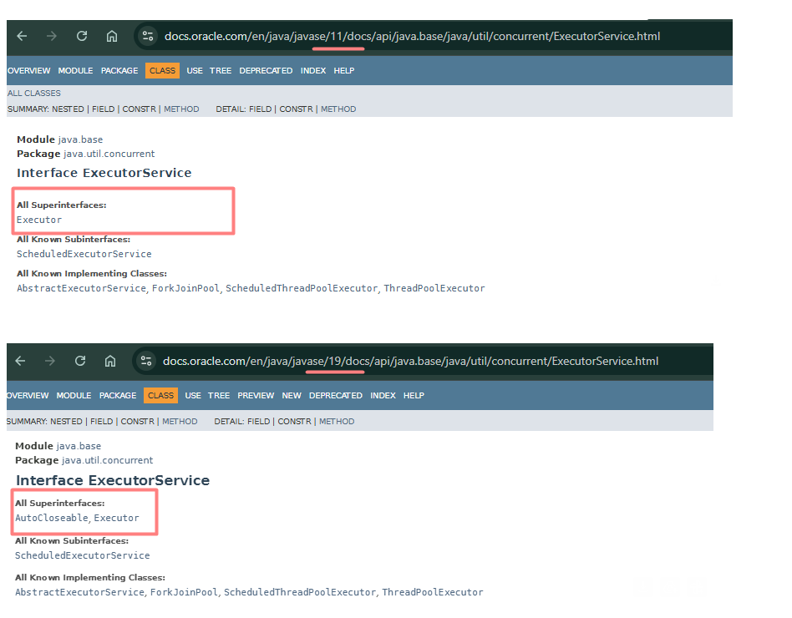Focus the javase/19 address bar URL
792x618 pixels.
tap(411, 361)
